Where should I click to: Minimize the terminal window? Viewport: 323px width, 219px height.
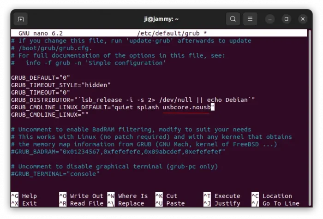tap(270, 19)
